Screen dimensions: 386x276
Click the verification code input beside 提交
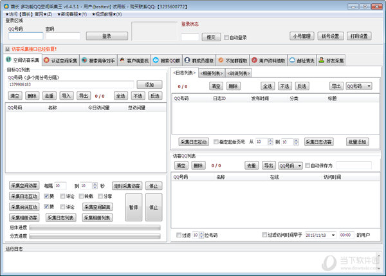[190, 37]
